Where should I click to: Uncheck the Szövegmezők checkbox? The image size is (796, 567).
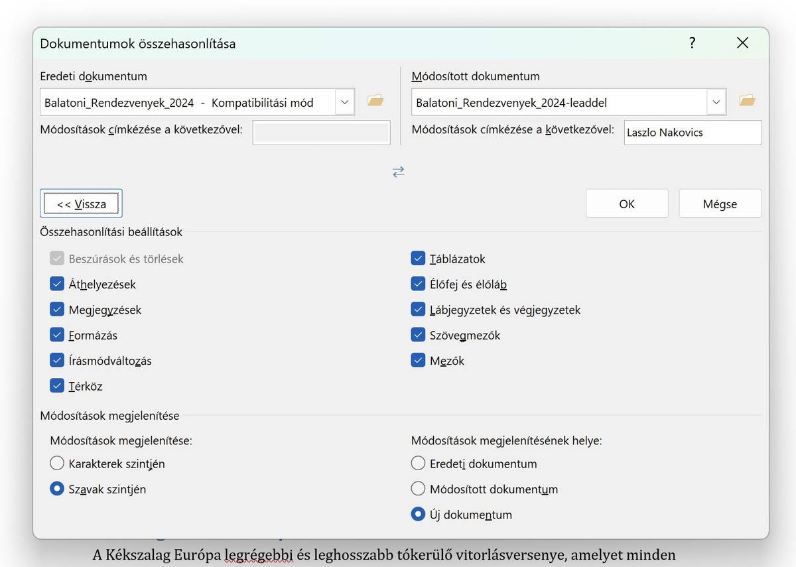click(418, 336)
